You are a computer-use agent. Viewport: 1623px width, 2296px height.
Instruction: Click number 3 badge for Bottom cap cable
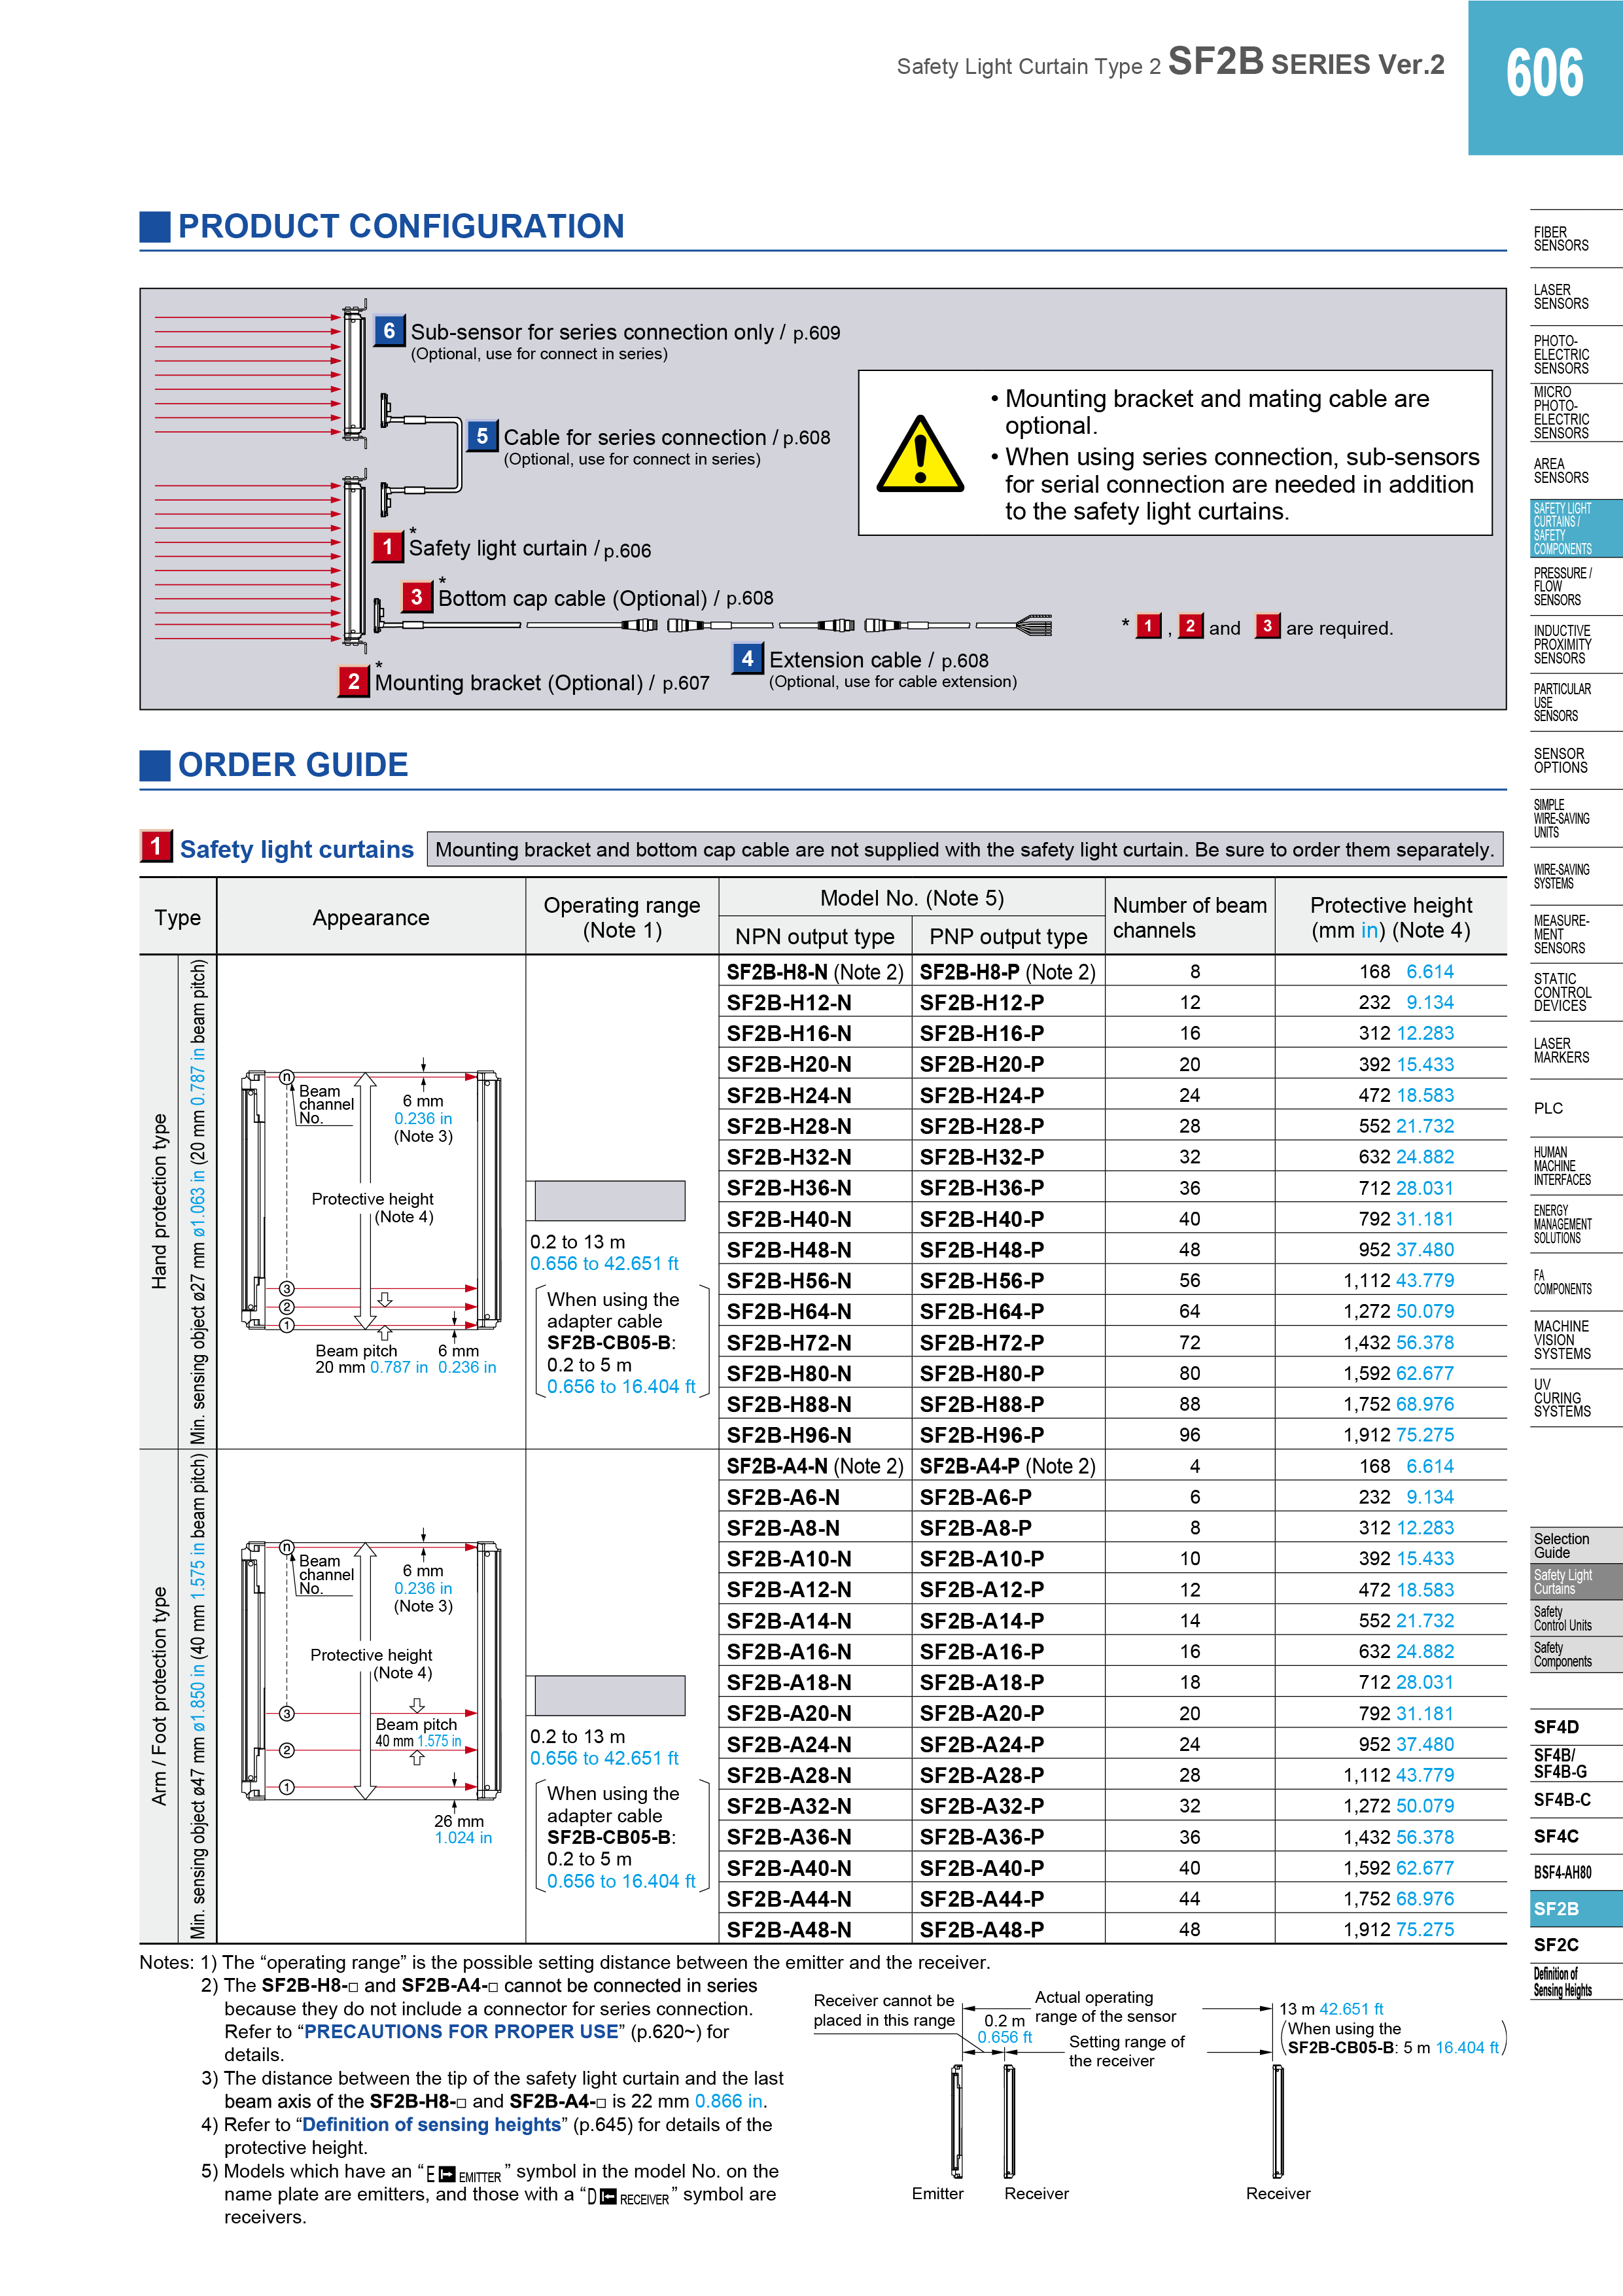pyautogui.click(x=416, y=597)
